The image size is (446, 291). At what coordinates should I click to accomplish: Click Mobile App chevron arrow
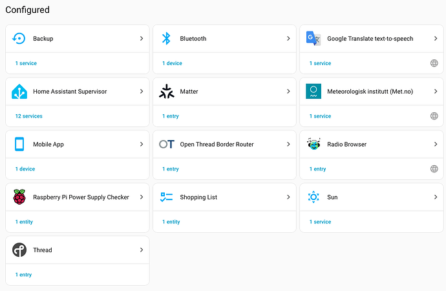pyautogui.click(x=142, y=145)
